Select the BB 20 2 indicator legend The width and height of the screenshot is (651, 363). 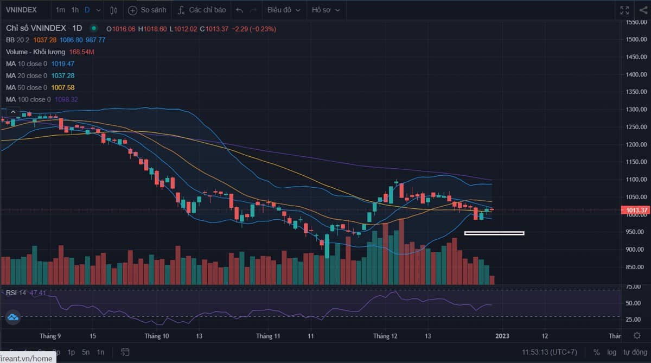point(18,40)
